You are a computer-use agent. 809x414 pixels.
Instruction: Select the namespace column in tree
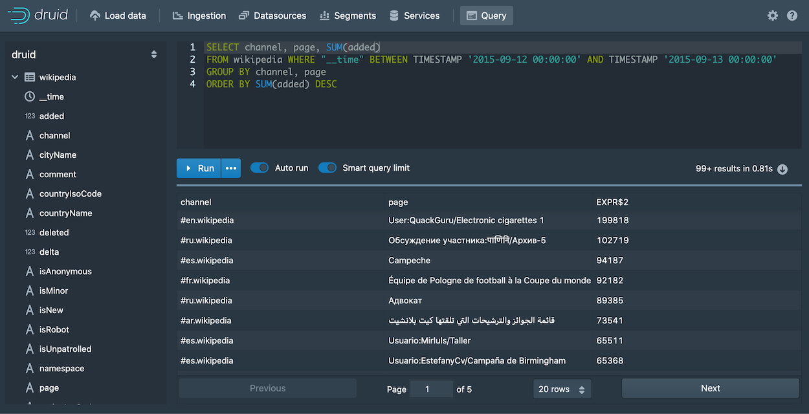62,368
